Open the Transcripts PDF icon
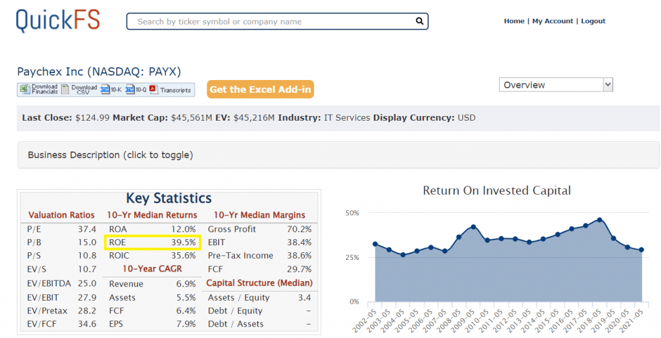Image resolution: width=661 pixels, height=338 pixels. pos(154,90)
